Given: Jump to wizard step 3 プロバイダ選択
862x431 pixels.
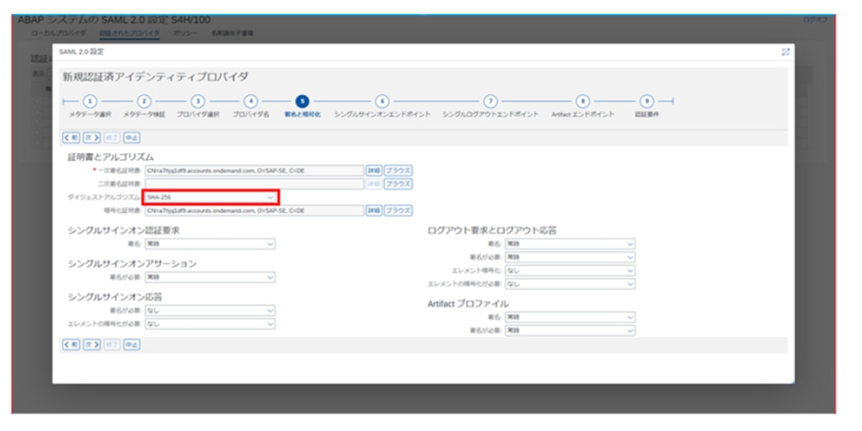Looking at the screenshot, I should (197, 101).
